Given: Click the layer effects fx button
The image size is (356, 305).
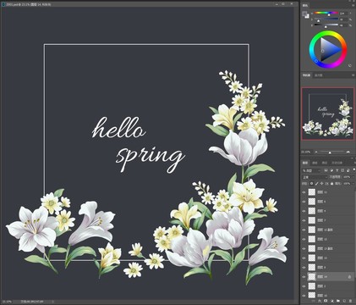Looking at the screenshot, I should (x=320, y=301).
